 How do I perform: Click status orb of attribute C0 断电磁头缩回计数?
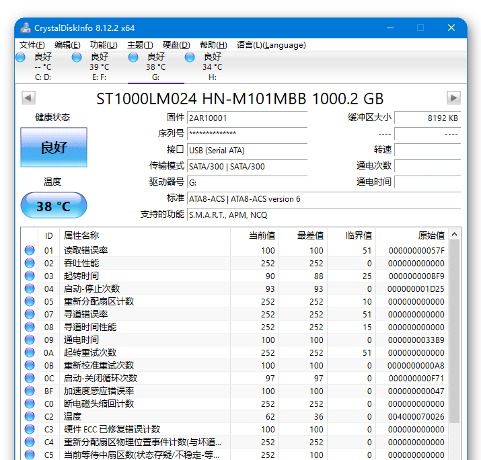(30, 404)
